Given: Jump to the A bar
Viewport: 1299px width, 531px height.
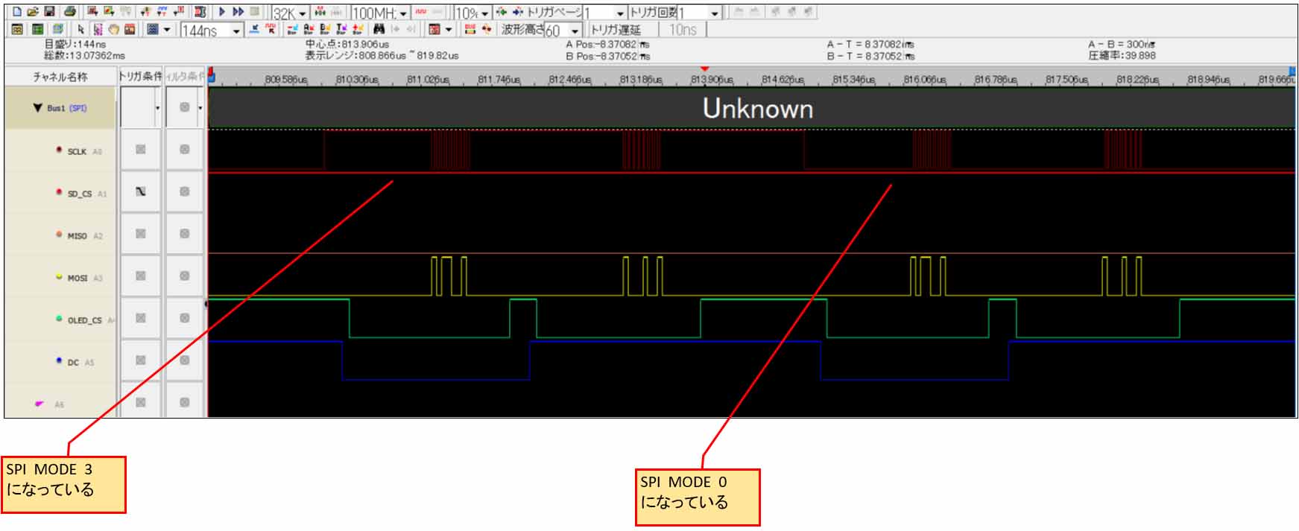Looking at the screenshot, I should pos(308,29).
